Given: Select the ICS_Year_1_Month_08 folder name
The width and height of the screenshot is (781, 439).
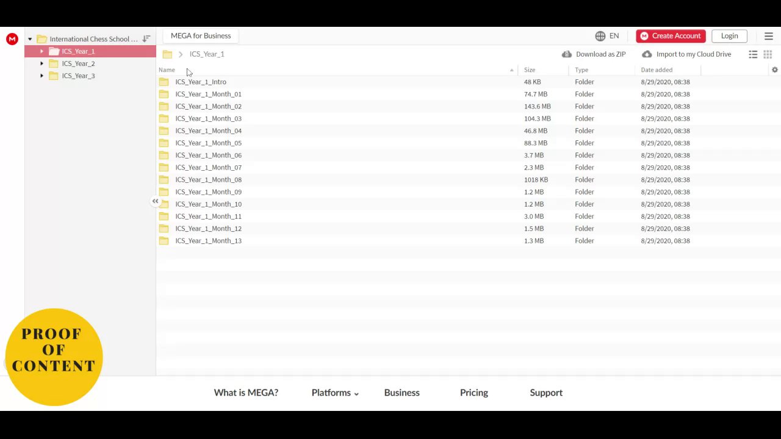Looking at the screenshot, I should coord(208,179).
